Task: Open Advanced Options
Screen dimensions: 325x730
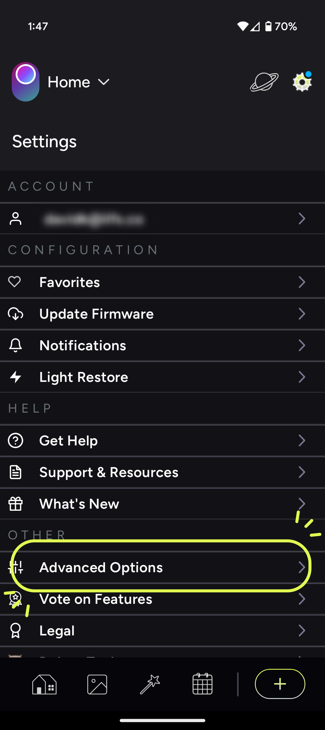Action: click(x=162, y=567)
